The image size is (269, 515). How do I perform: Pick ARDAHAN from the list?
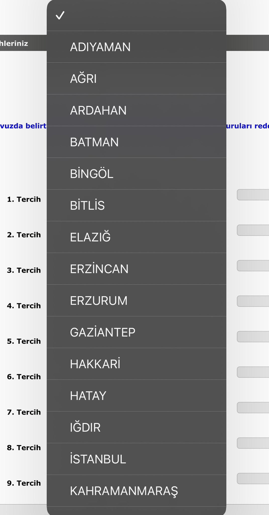(x=136, y=110)
